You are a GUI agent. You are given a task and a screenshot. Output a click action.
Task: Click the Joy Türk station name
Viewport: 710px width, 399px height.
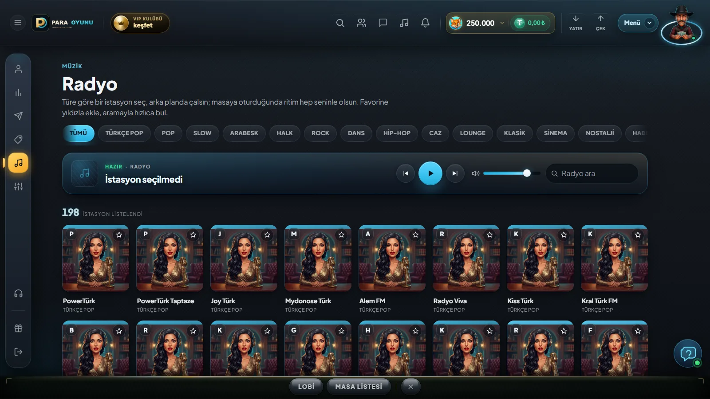(223, 301)
